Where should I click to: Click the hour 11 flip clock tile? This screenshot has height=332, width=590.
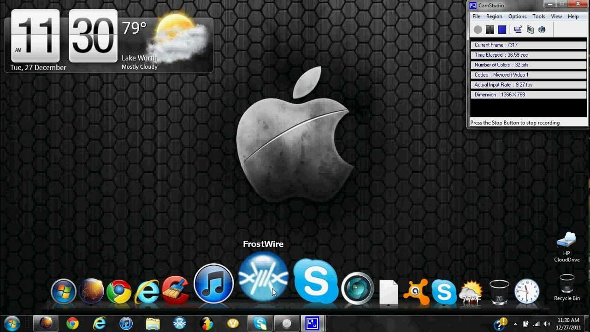tap(35, 36)
